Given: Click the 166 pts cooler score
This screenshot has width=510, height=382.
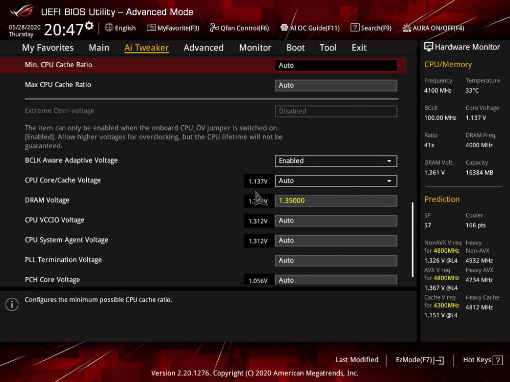Looking at the screenshot, I should [x=475, y=225].
